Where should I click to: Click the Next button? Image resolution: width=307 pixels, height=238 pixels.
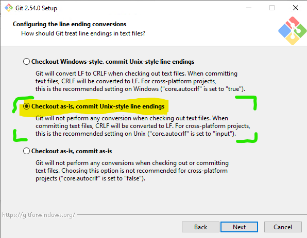(239, 227)
